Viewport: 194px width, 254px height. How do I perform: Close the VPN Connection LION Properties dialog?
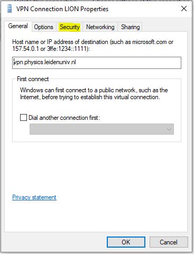[184, 8]
